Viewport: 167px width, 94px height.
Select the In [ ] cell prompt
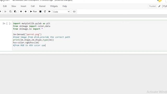(x=7, y=23)
